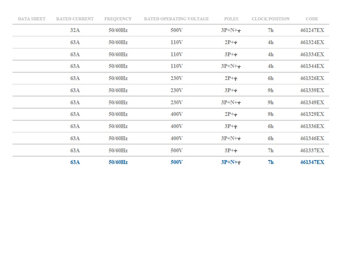350x270 pixels.
Task: Open product code 461324EX
Action: click(x=312, y=42)
